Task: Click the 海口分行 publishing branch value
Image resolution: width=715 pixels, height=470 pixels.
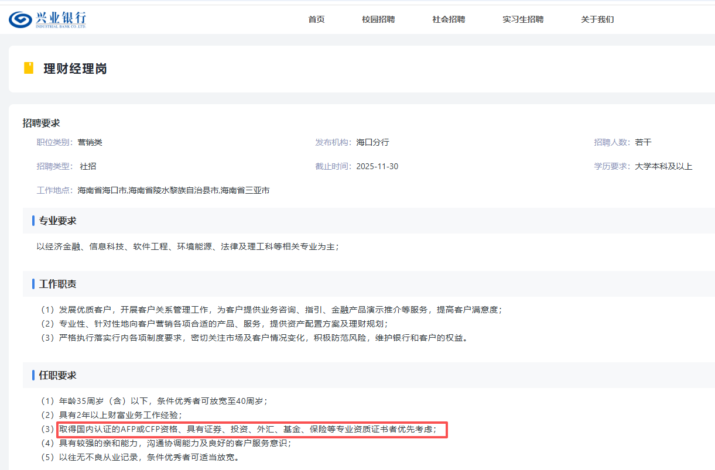Action: (372, 142)
